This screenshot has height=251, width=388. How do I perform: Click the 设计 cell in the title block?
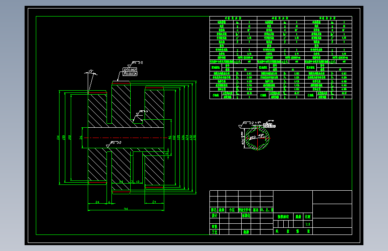point(214,215)
